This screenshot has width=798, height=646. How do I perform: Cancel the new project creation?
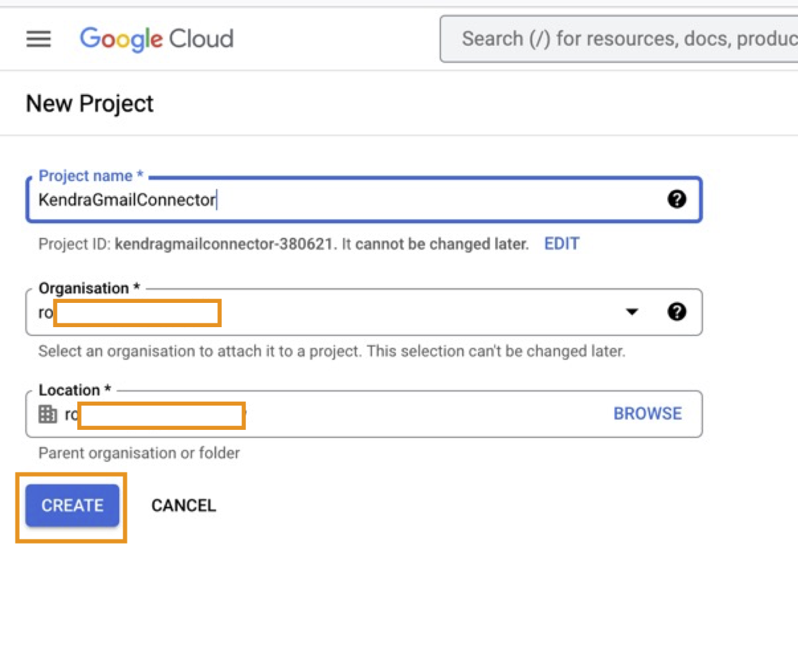coord(184,506)
